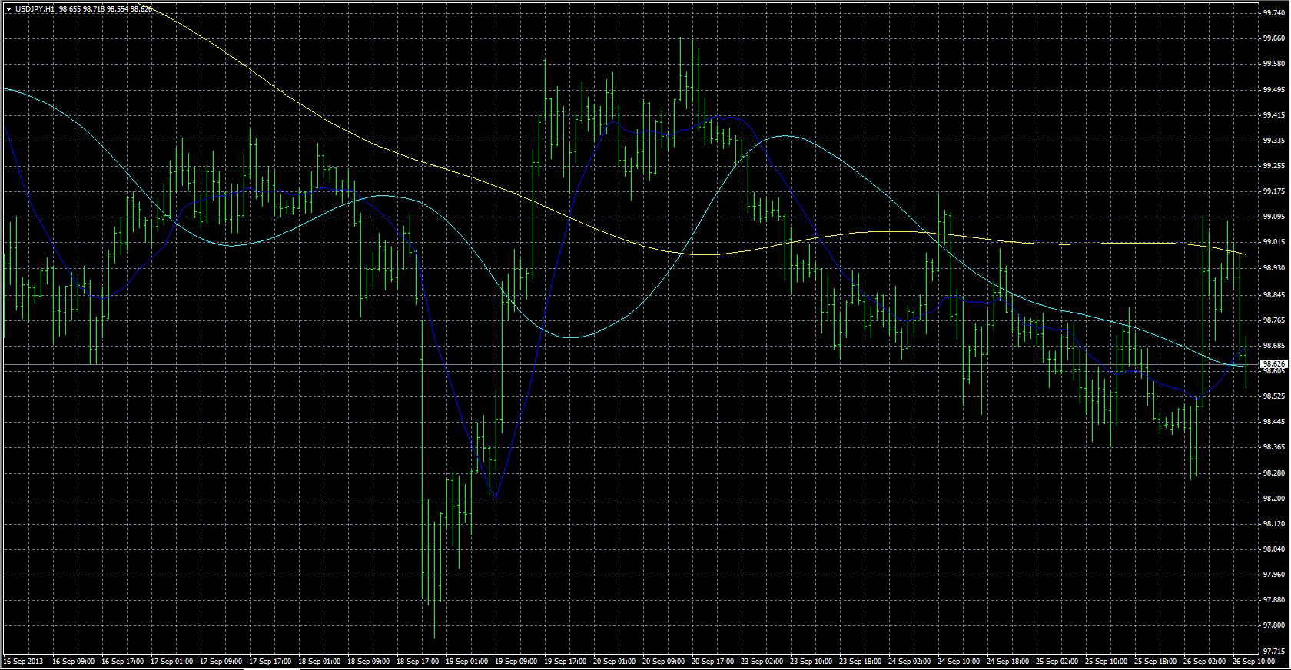
Task: Click the 99.095 price scale label
Action: coord(1273,217)
